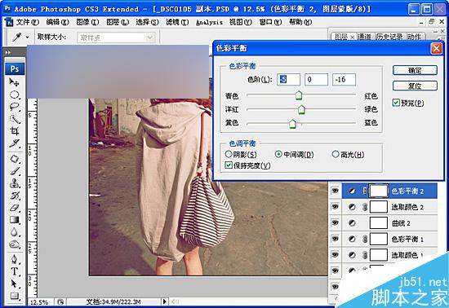Image resolution: width=449 pixels, height=308 pixels.
Task: Select the Crop tool
Action: point(14,131)
